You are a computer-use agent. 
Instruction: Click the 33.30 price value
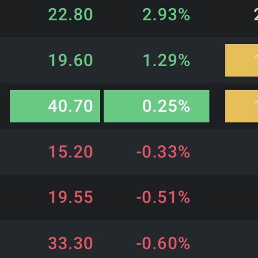coord(71,244)
